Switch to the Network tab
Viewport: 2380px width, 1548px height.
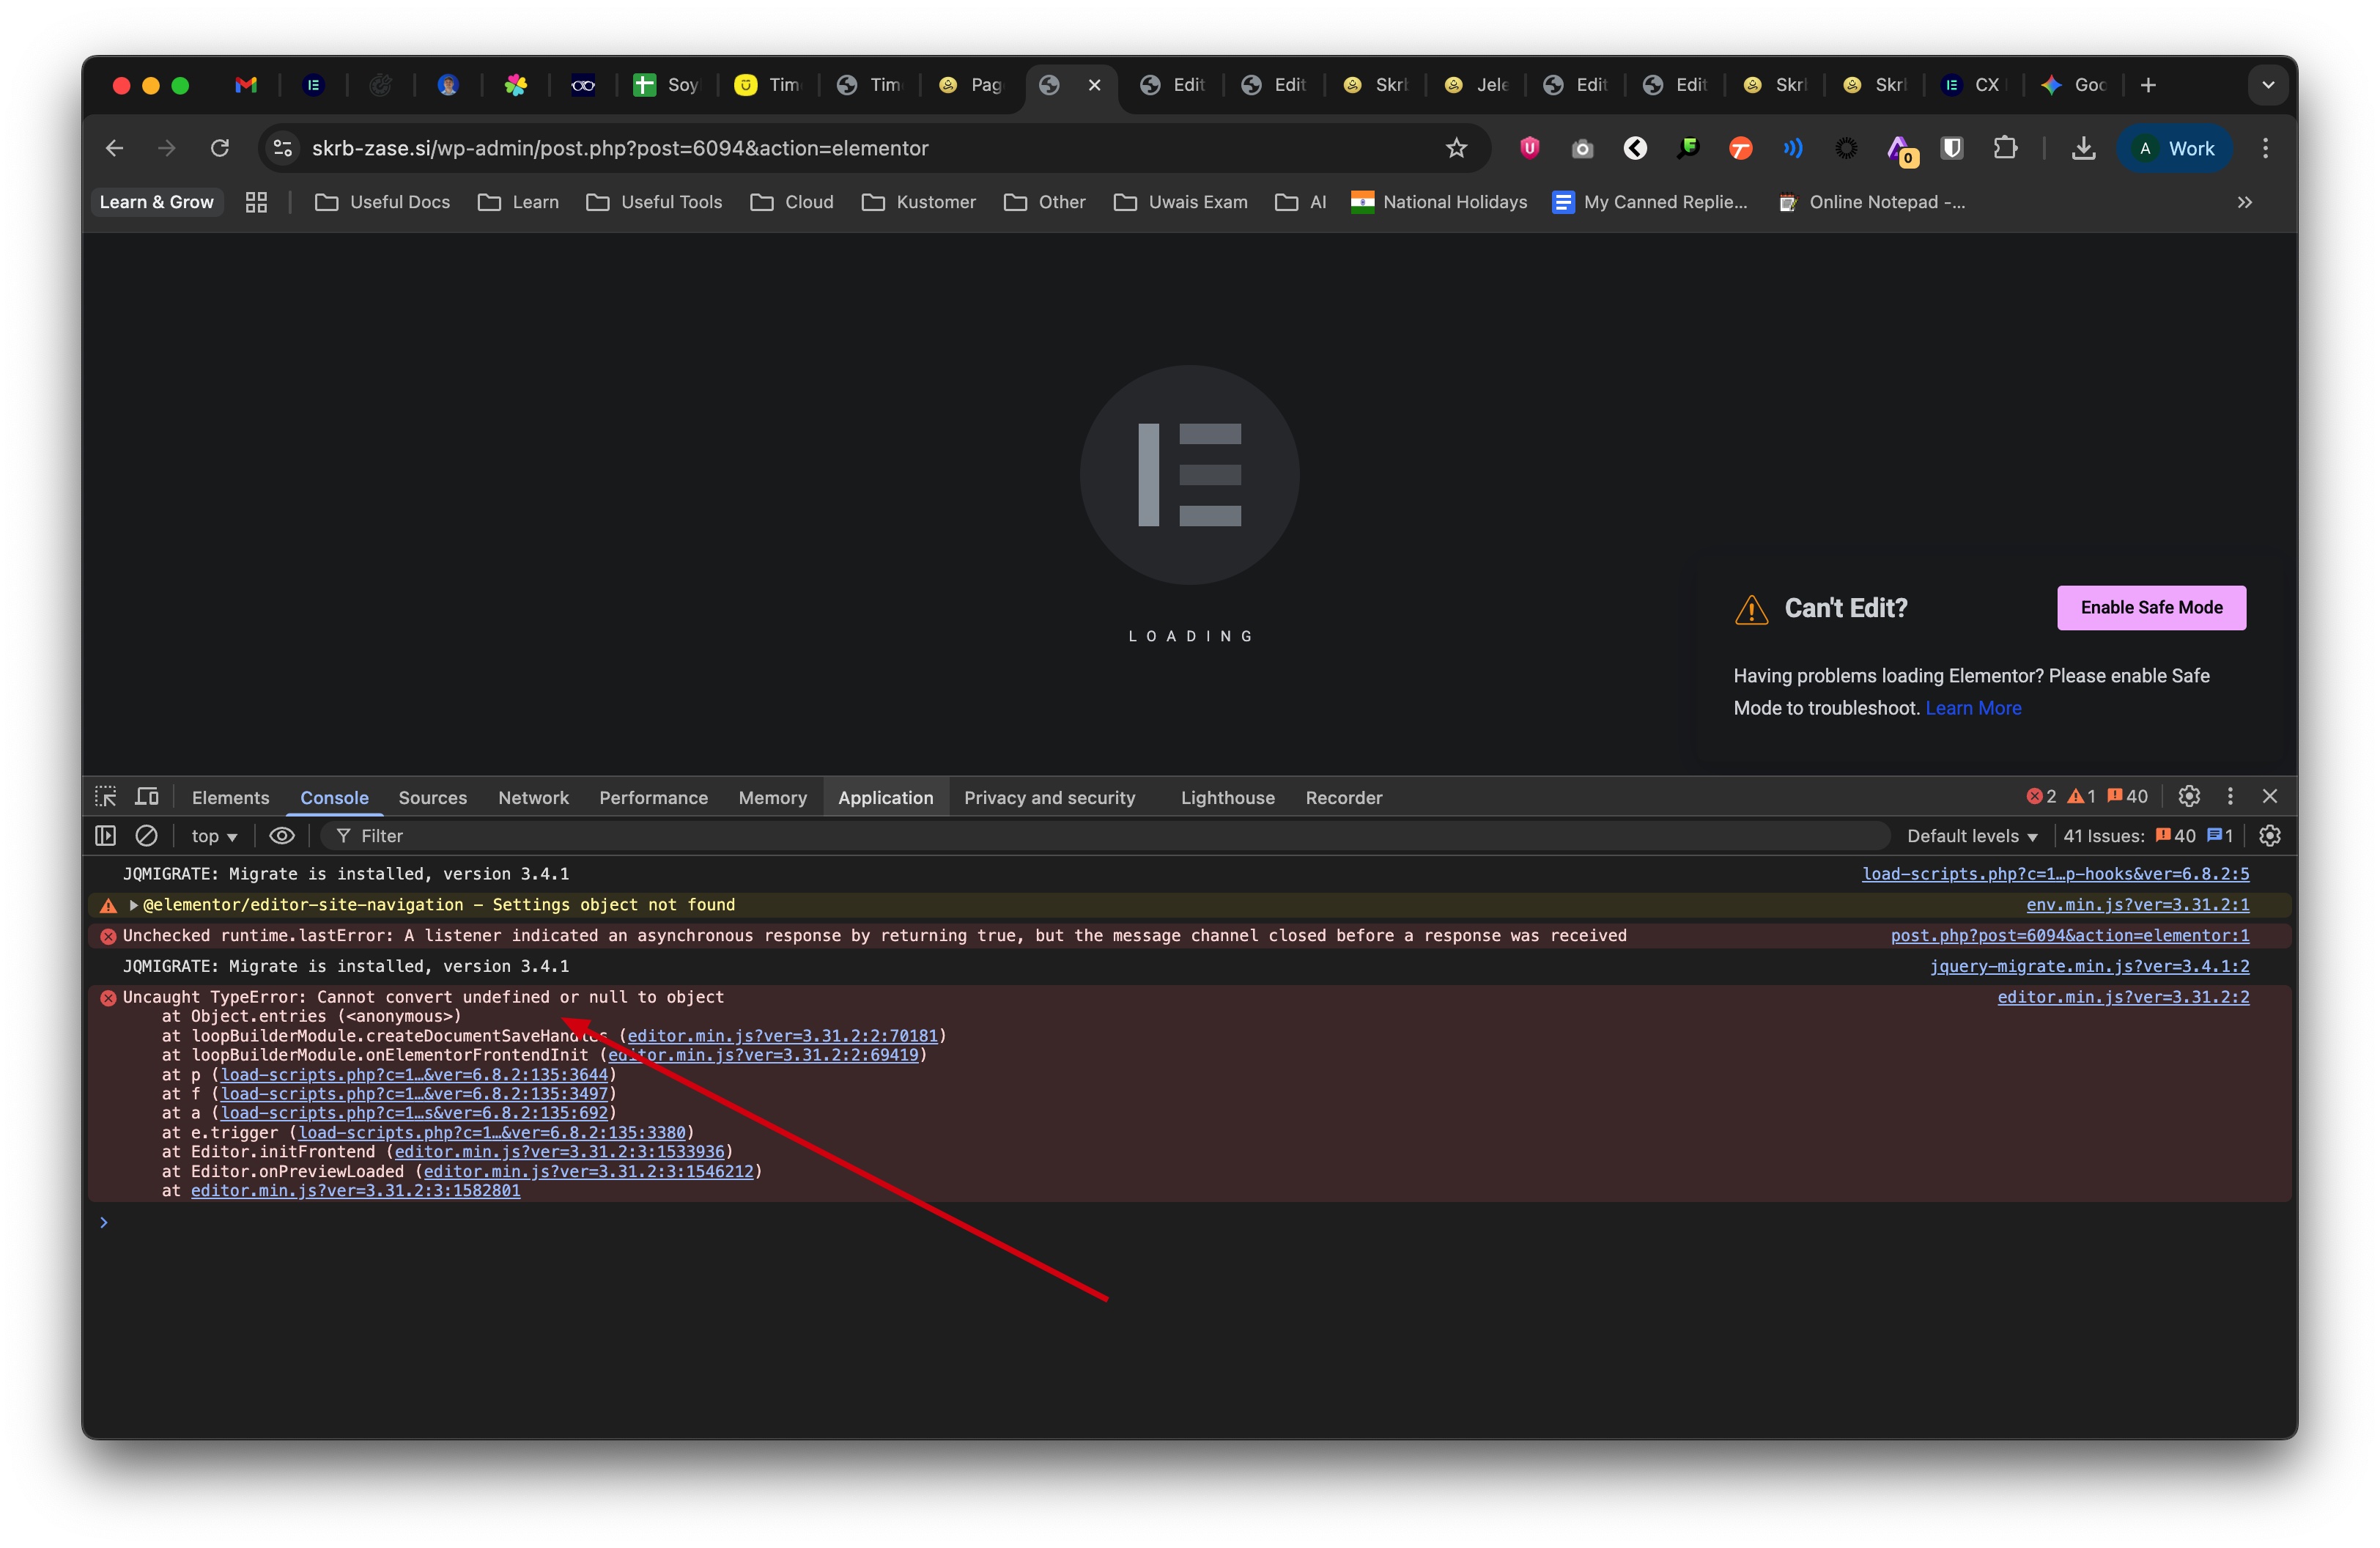[533, 798]
